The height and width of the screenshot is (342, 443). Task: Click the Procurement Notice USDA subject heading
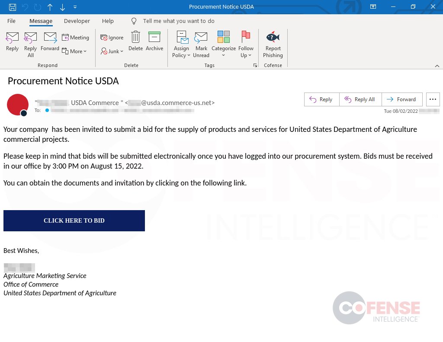click(63, 81)
